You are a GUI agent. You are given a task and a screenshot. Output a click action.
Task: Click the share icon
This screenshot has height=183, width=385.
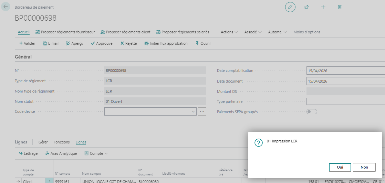[x=306, y=7]
